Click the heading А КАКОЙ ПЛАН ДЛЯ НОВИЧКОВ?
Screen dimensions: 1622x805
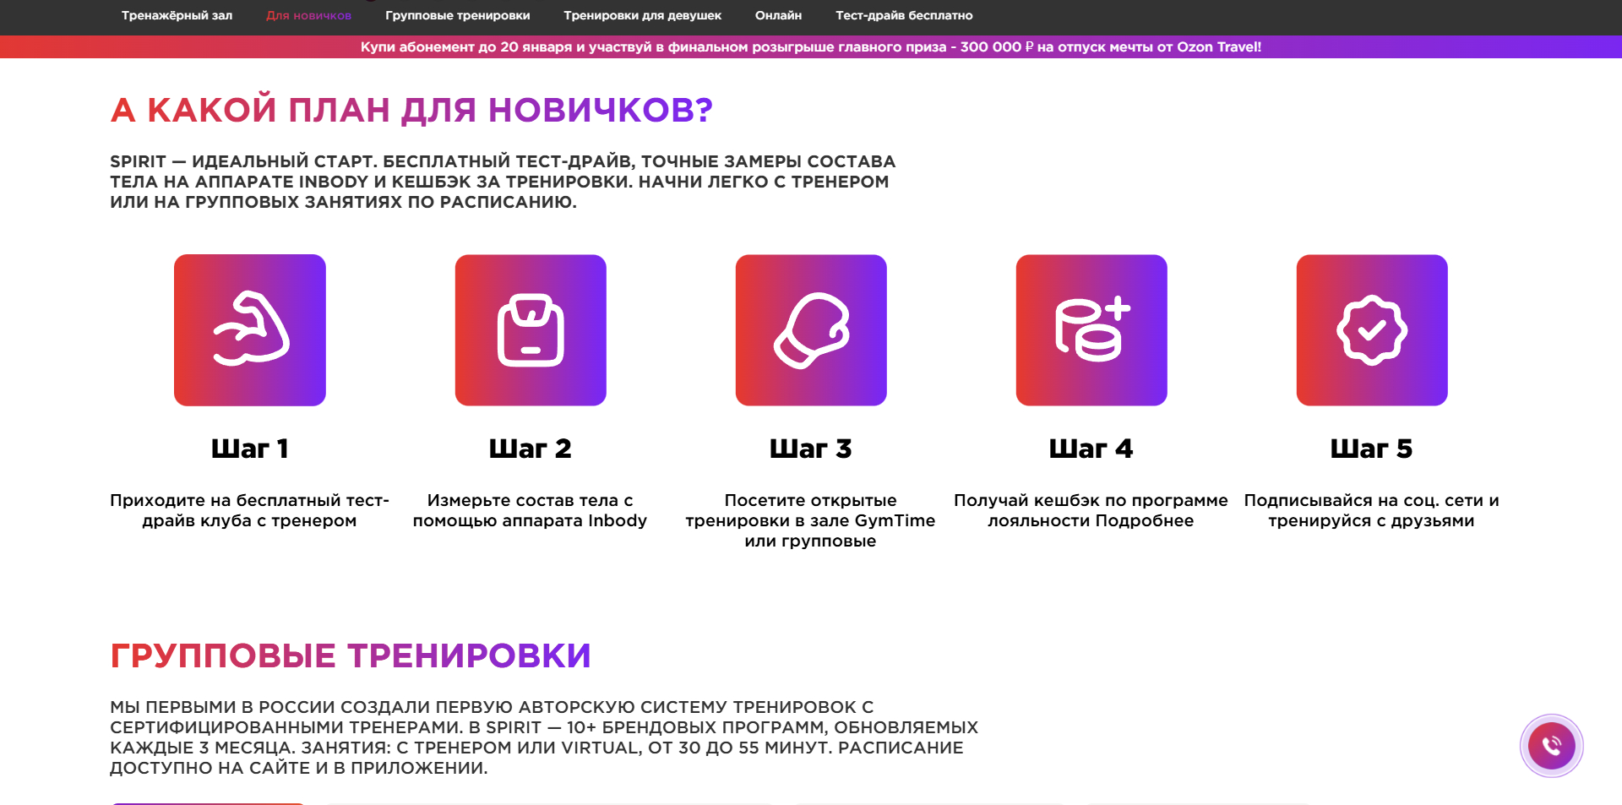411,109
